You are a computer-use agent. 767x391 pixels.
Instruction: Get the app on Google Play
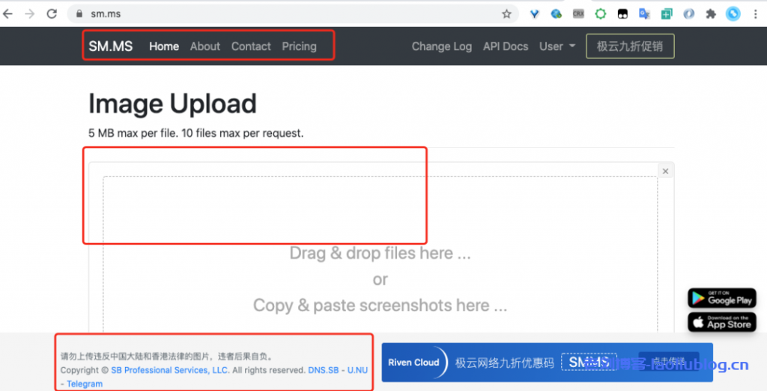(722, 298)
